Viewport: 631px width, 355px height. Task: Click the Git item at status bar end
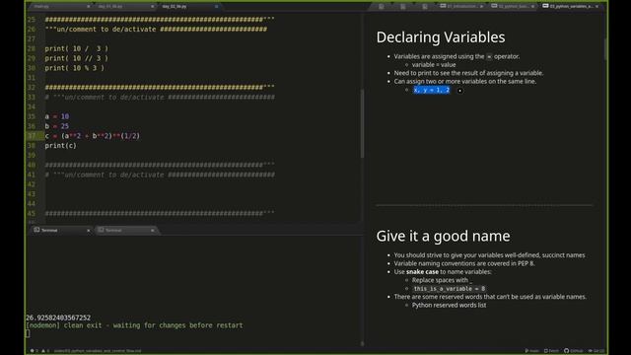[x=596, y=351]
